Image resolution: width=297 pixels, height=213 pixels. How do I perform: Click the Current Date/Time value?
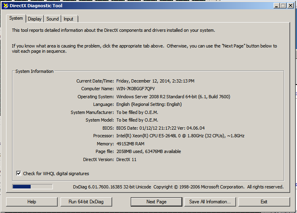coord(155,81)
